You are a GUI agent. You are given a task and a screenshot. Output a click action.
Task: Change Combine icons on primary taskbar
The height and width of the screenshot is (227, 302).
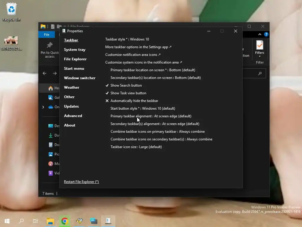(157, 132)
